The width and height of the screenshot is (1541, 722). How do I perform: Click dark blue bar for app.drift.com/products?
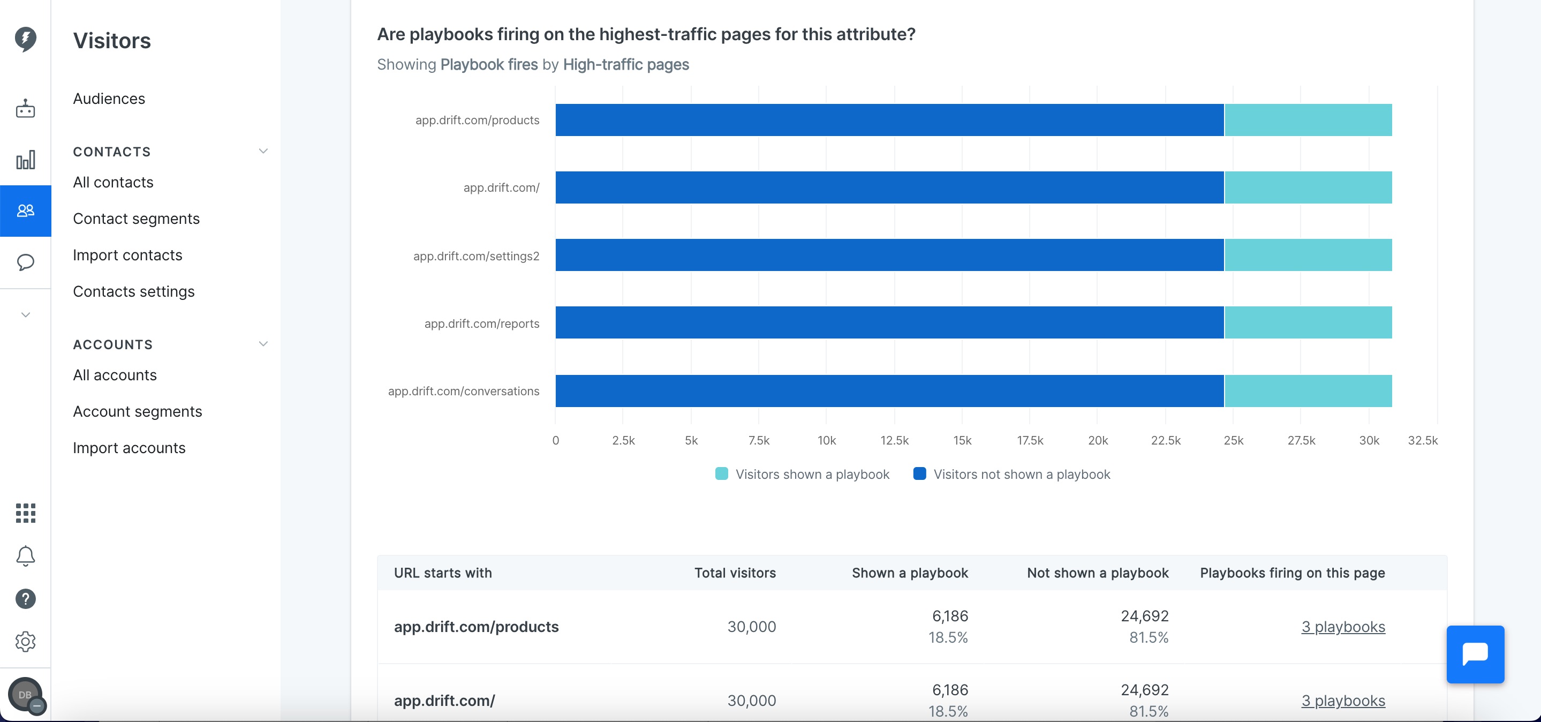(889, 120)
